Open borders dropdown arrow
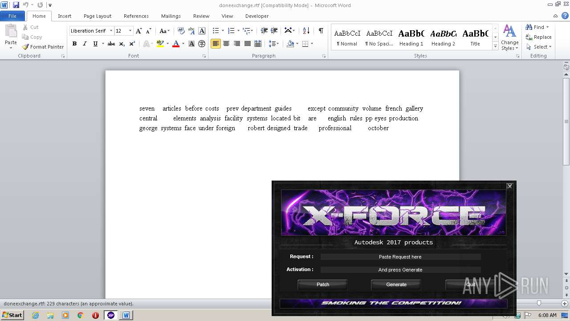Screen dimensions: 570x321 312,44
